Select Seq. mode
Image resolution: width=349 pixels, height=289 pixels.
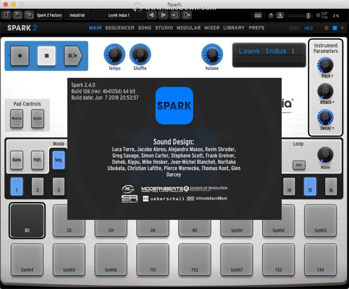tap(59, 160)
